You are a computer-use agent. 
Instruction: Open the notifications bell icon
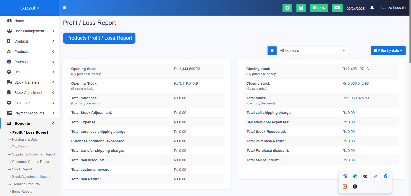(372, 8)
